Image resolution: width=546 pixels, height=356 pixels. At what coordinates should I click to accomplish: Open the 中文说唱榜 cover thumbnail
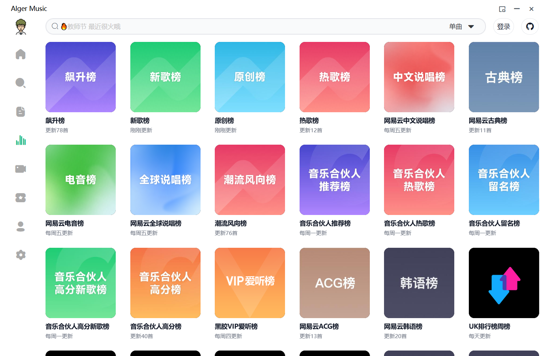(x=419, y=77)
